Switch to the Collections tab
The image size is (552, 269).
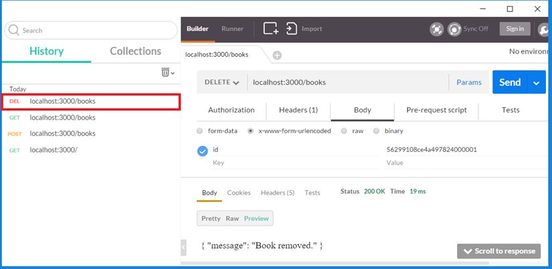[136, 52]
